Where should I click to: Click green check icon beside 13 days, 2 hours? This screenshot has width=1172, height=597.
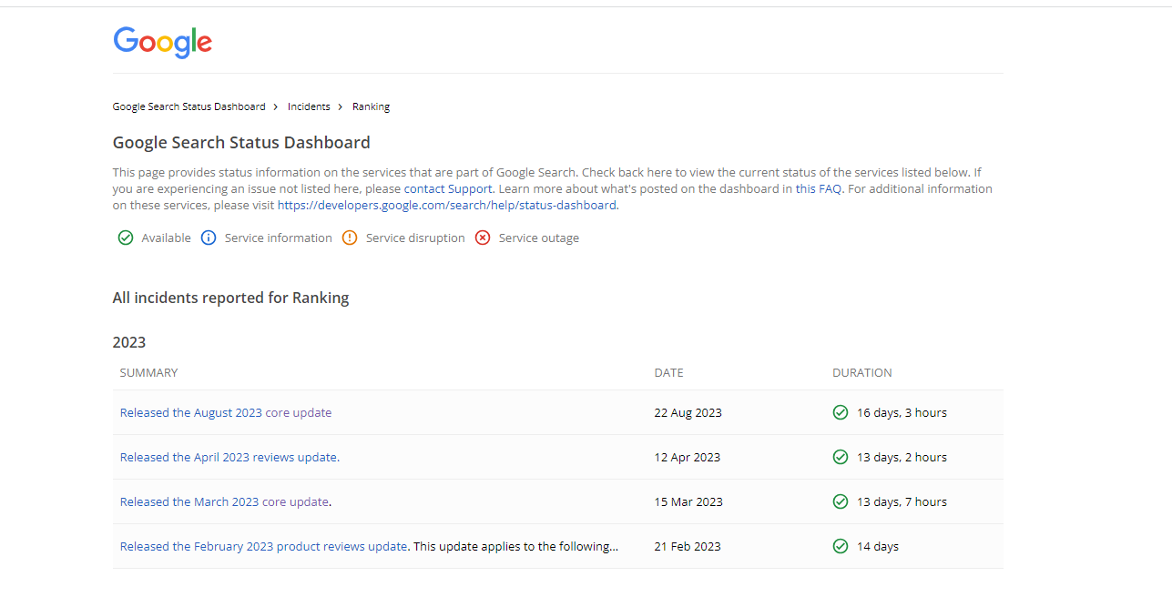coord(841,457)
